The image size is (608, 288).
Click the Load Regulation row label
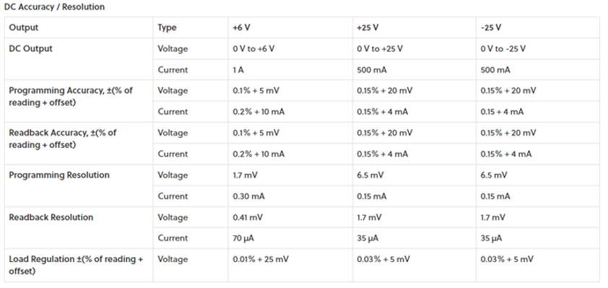tap(76, 265)
